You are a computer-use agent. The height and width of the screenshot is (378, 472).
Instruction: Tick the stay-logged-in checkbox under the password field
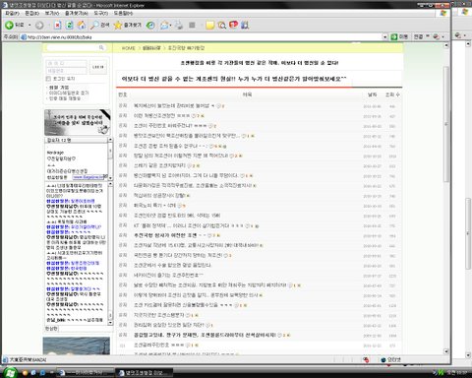point(48,79)
